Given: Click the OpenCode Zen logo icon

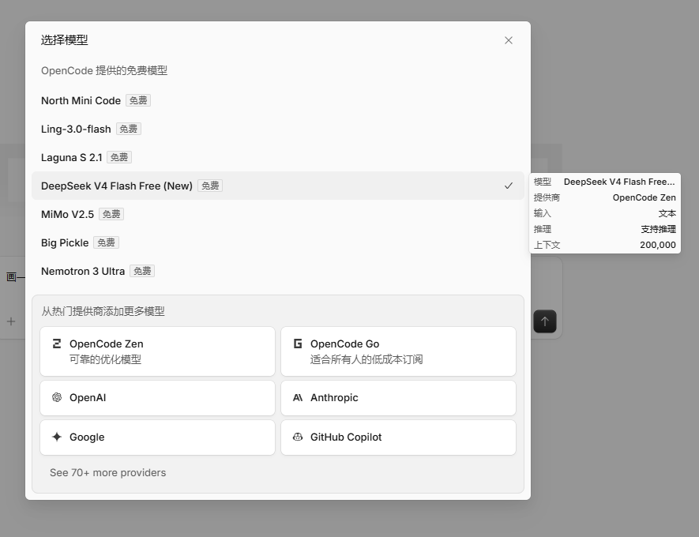Looking at the screenshot, I should click(57, 344).
